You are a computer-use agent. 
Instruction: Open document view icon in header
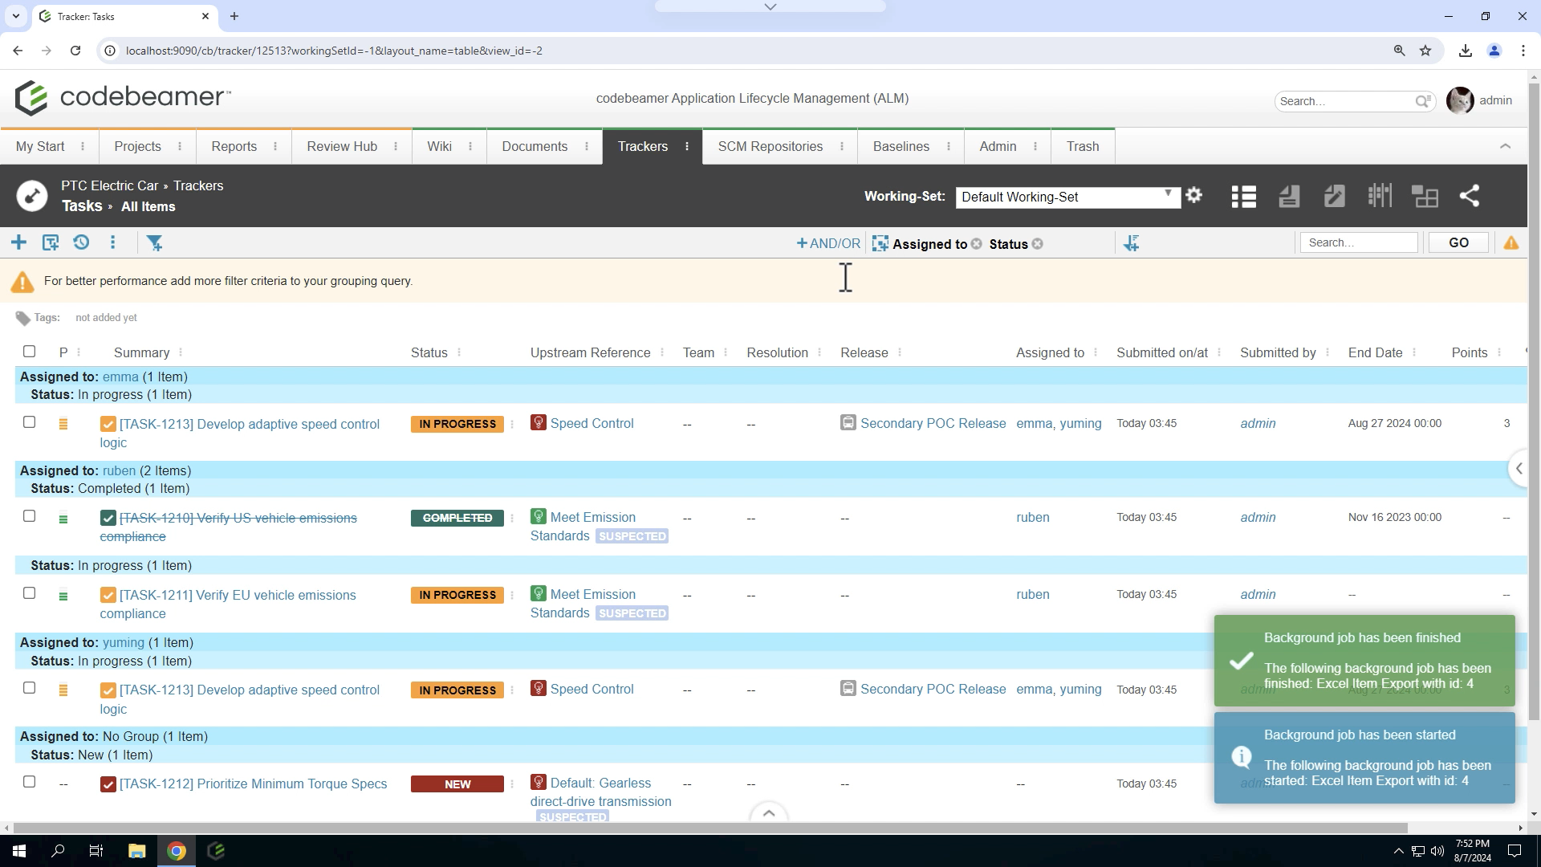(x=1289, y=197)
